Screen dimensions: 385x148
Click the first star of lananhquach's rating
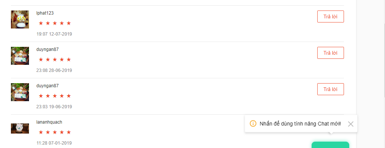(x=41, y=132)
